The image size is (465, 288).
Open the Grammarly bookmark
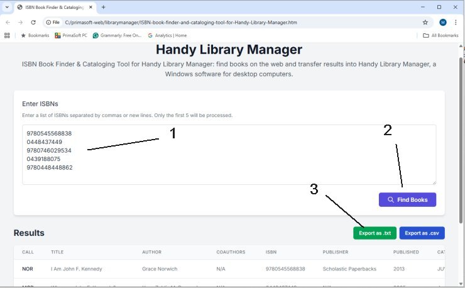(x=117, y=35)
